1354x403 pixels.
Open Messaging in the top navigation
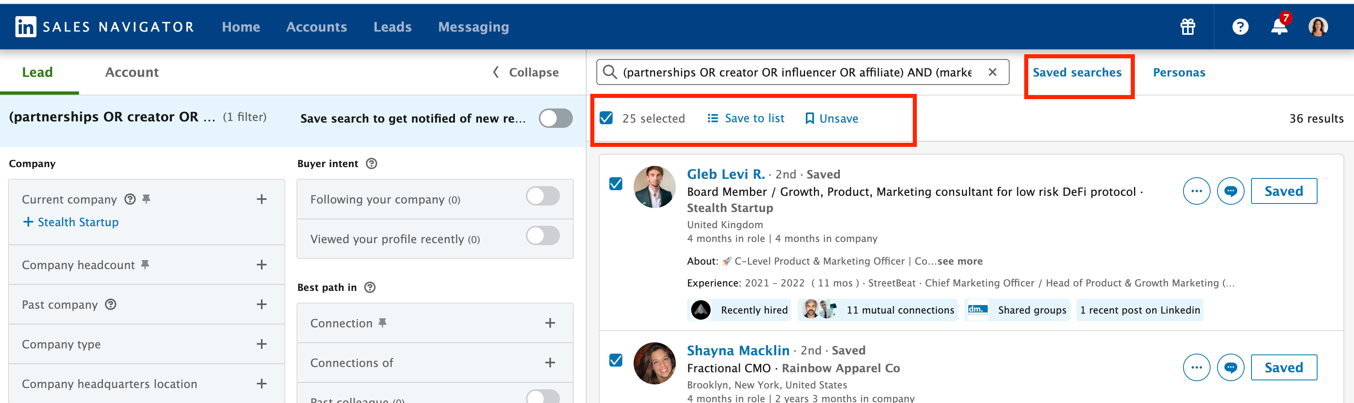click(474, 27)
